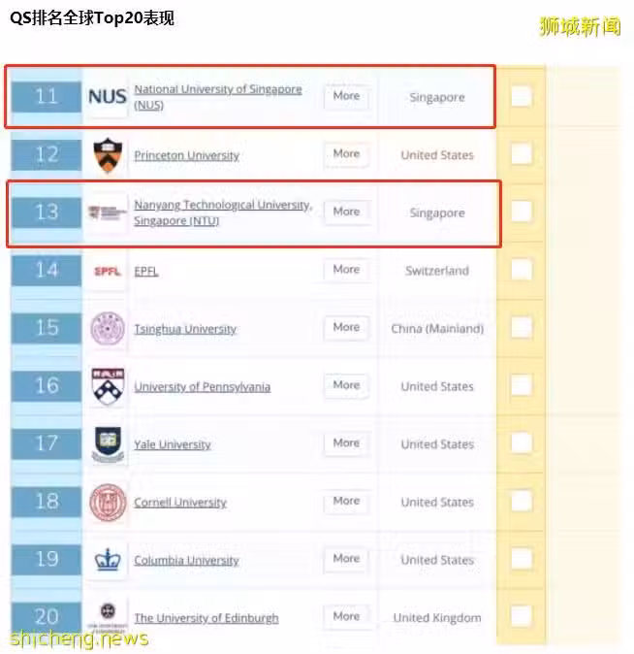The height and width of the screenshot is (654, 634).
Task: Tick the compare checkbox for Cornell University
Action: tap(521, 502)
